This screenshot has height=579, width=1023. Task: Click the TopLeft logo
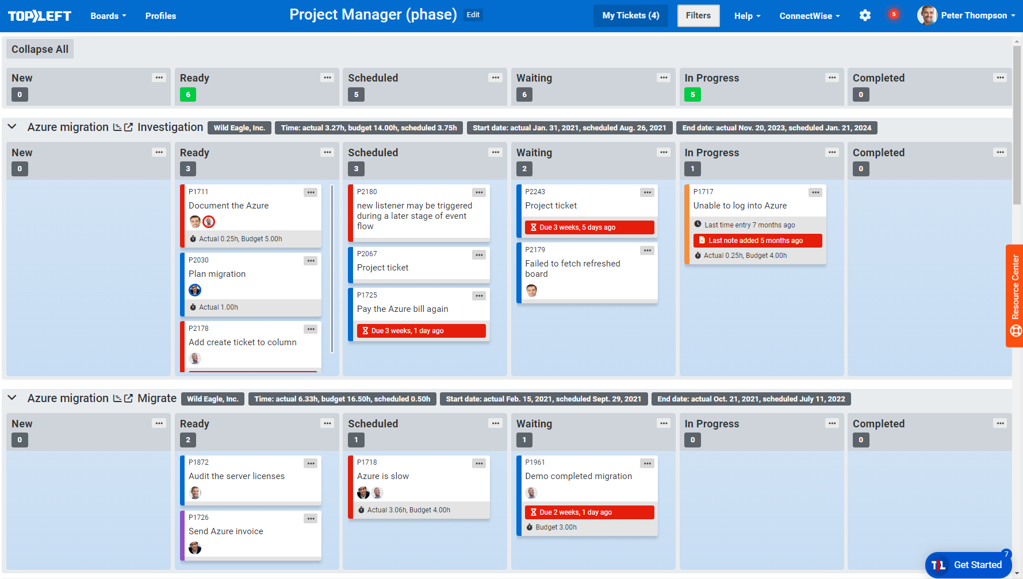click(x=40, y=16)
